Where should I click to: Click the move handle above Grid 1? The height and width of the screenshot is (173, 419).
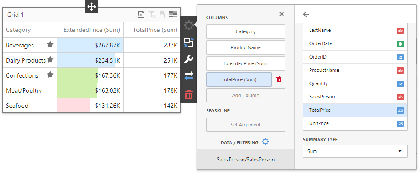pos(92,7)
